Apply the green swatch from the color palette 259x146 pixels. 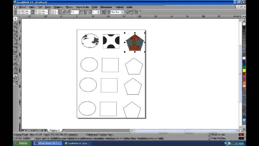[244, 67]
